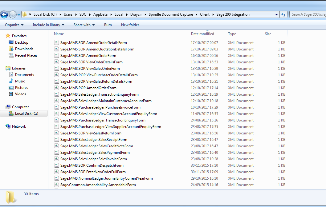Click the icon for Sage.MMS.POP.AmendOrderForm
This screenshot has height=207, width=326.
tap(57, 88)
